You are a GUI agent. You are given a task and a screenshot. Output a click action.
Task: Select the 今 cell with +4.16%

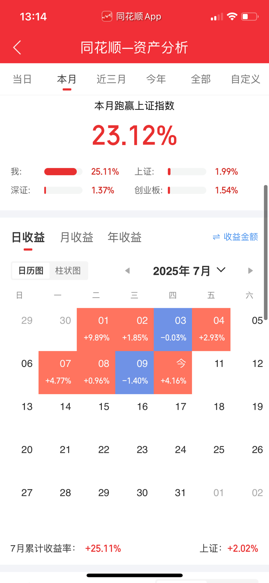tap(173, 373)
